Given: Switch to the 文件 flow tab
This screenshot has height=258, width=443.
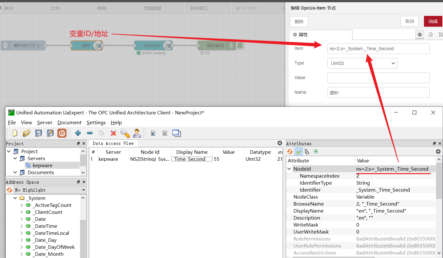Looking at the screenshot, I should tap(69, 8).
